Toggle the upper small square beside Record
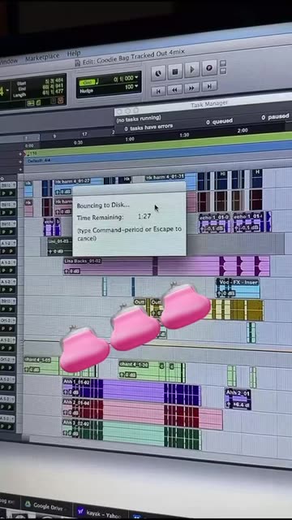Viewport: 292px width, 520px height. 223,63
